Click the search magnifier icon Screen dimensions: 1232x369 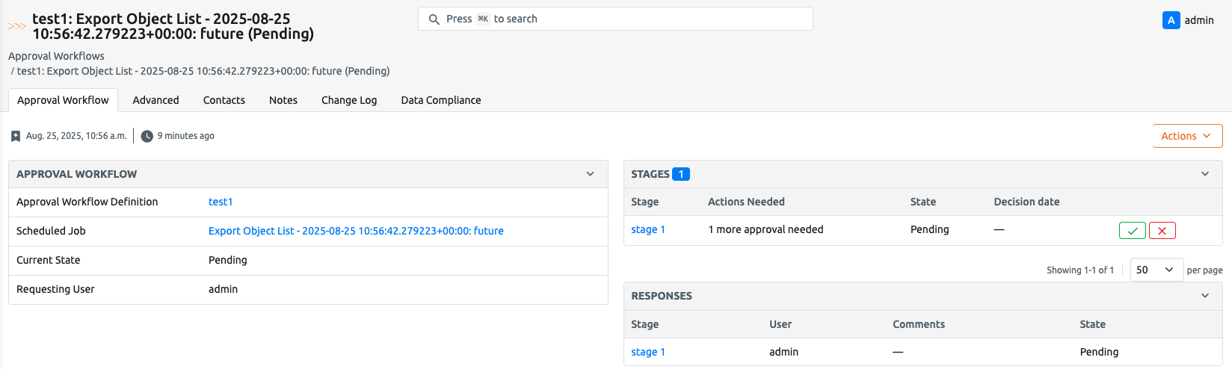(434, 19)
